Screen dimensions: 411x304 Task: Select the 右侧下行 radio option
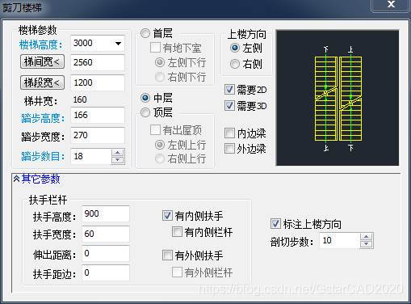pyautogui.click(x=160, y=77)
